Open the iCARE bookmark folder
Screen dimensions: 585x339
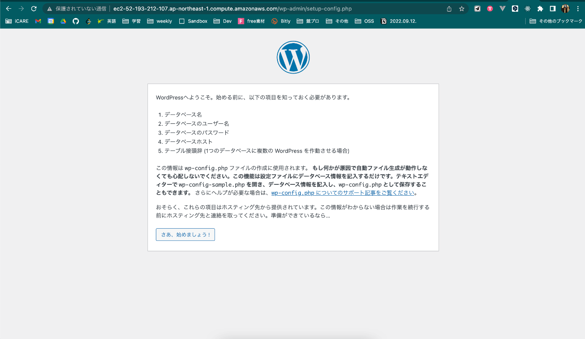click(x=17, y=21)
